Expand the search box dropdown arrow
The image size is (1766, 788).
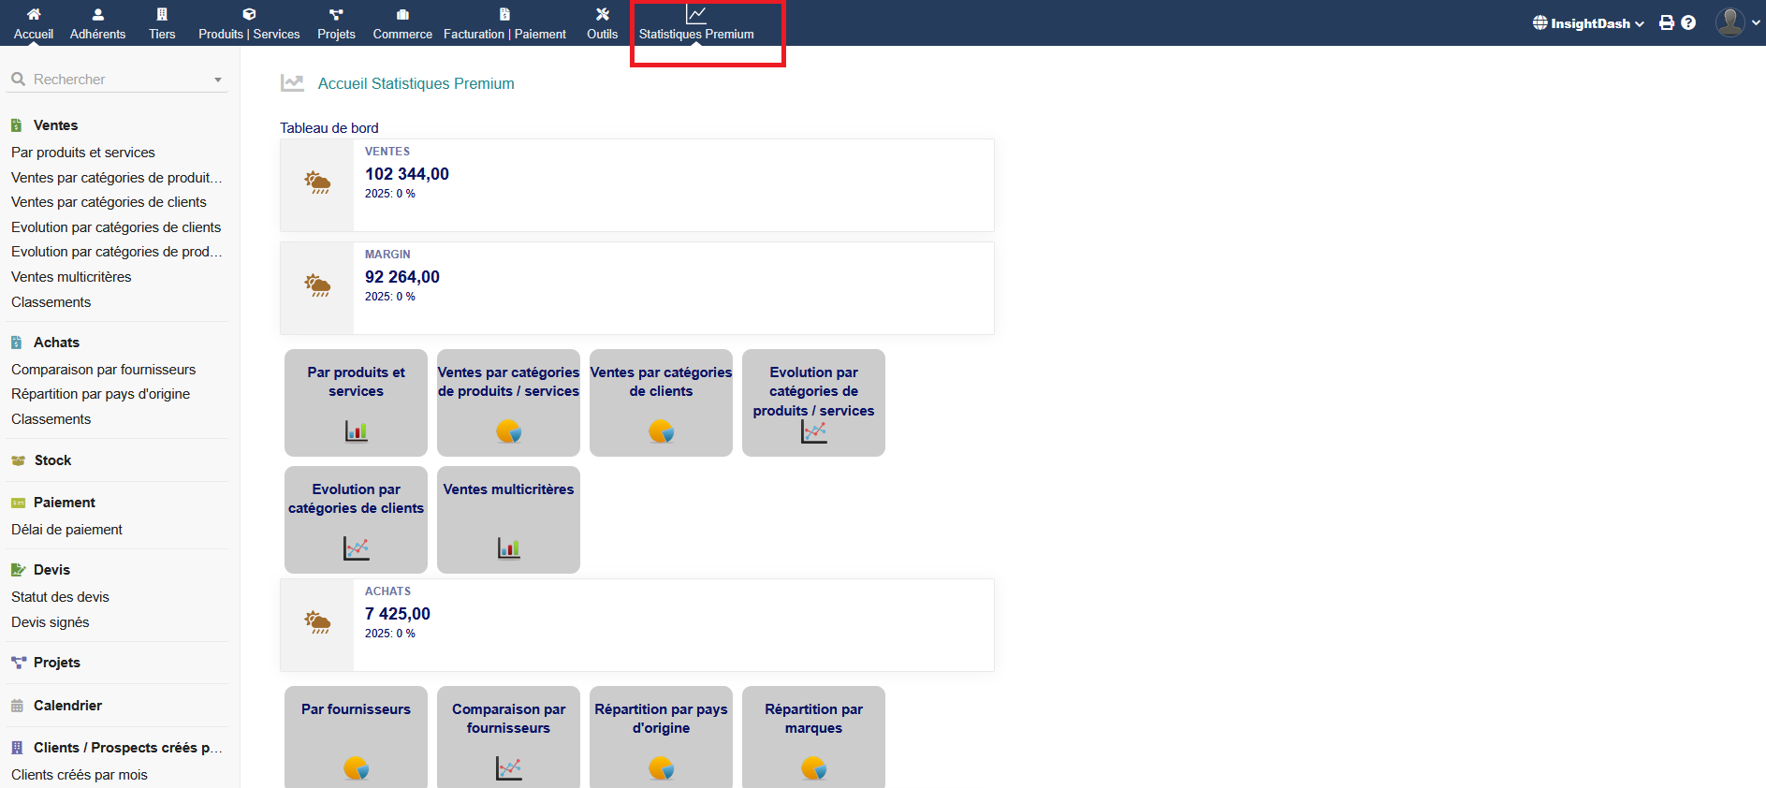218,80
